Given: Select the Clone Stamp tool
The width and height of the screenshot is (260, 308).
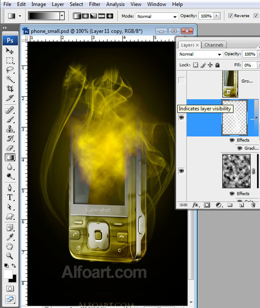Looking at the screenshot, I should [x=9, y=129].
